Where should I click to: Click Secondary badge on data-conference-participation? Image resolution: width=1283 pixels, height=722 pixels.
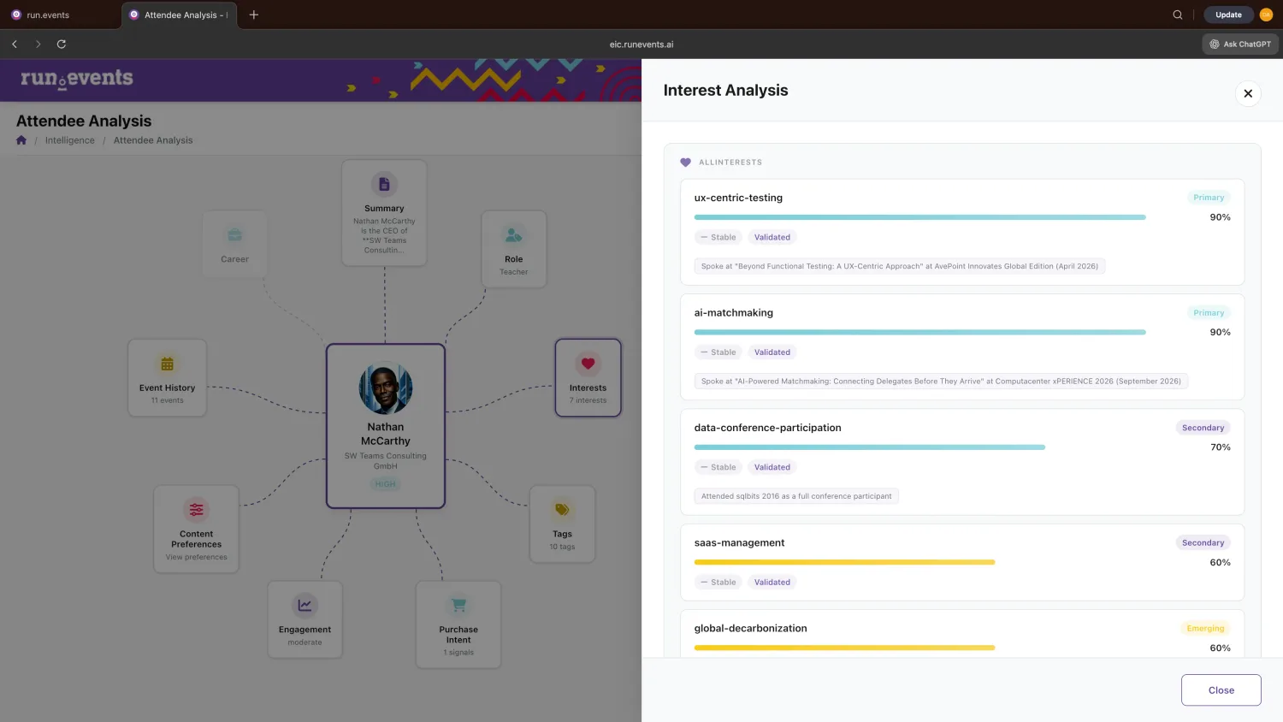(1203, 428)
